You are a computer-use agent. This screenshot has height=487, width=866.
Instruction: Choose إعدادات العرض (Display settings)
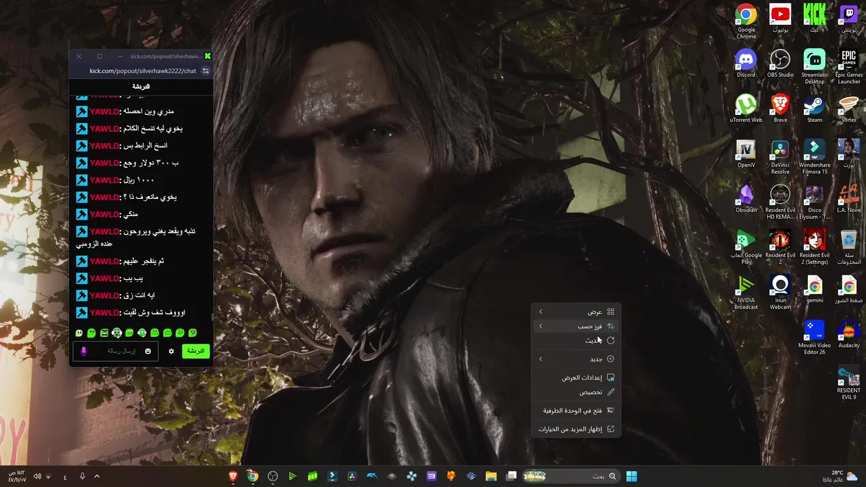tap(576, 377)
